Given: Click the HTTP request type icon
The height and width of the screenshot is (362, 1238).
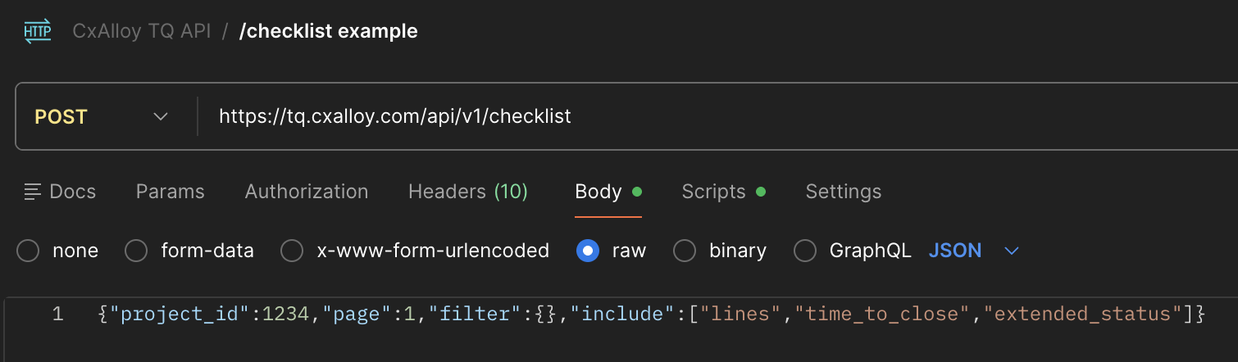Looking at the screenshot, I should click(37, 32).
